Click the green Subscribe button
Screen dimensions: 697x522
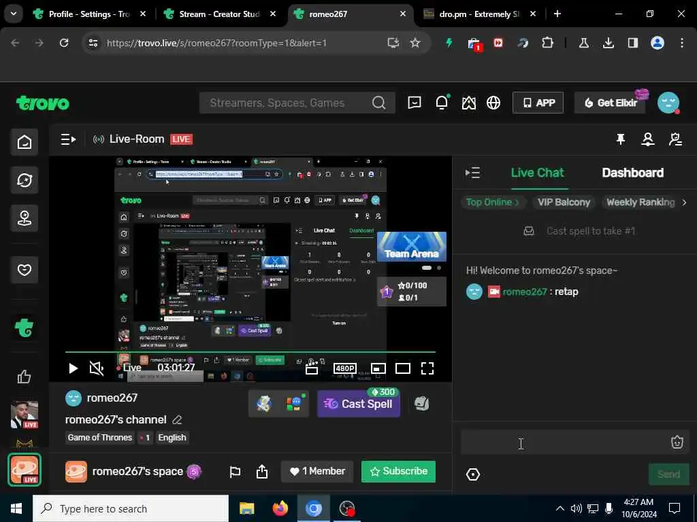point(399,472)
